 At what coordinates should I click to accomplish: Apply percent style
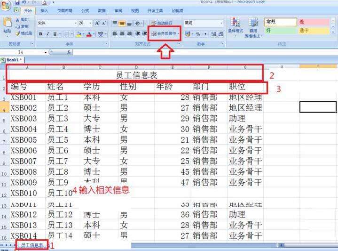click(198, 34)
